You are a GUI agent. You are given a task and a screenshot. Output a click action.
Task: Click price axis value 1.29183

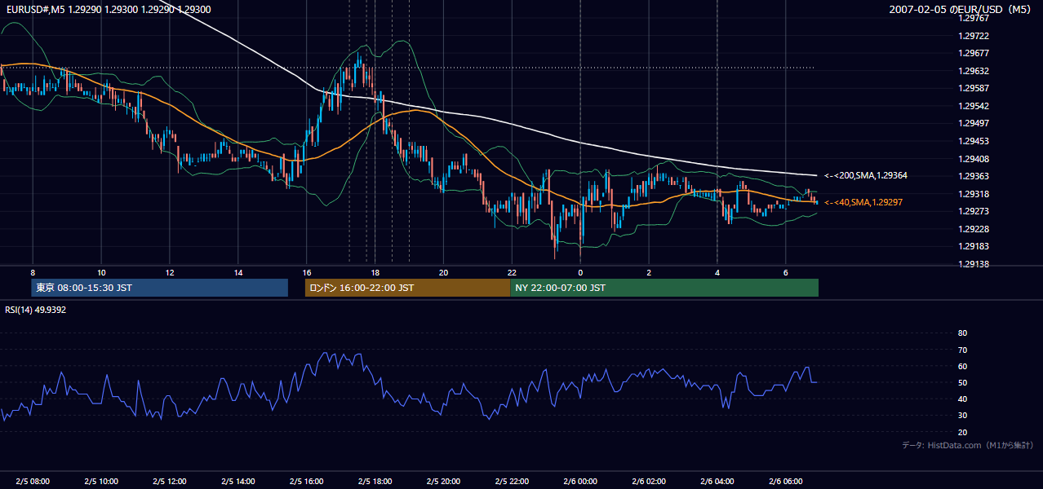[x=974, y=246]
